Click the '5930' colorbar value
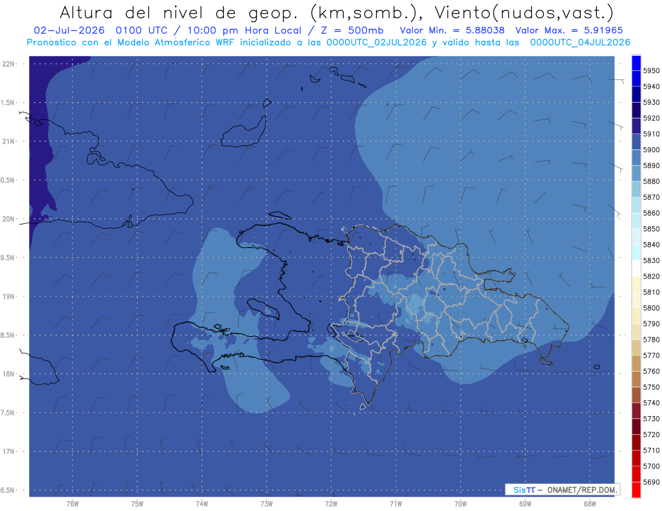 coord(652,103)
